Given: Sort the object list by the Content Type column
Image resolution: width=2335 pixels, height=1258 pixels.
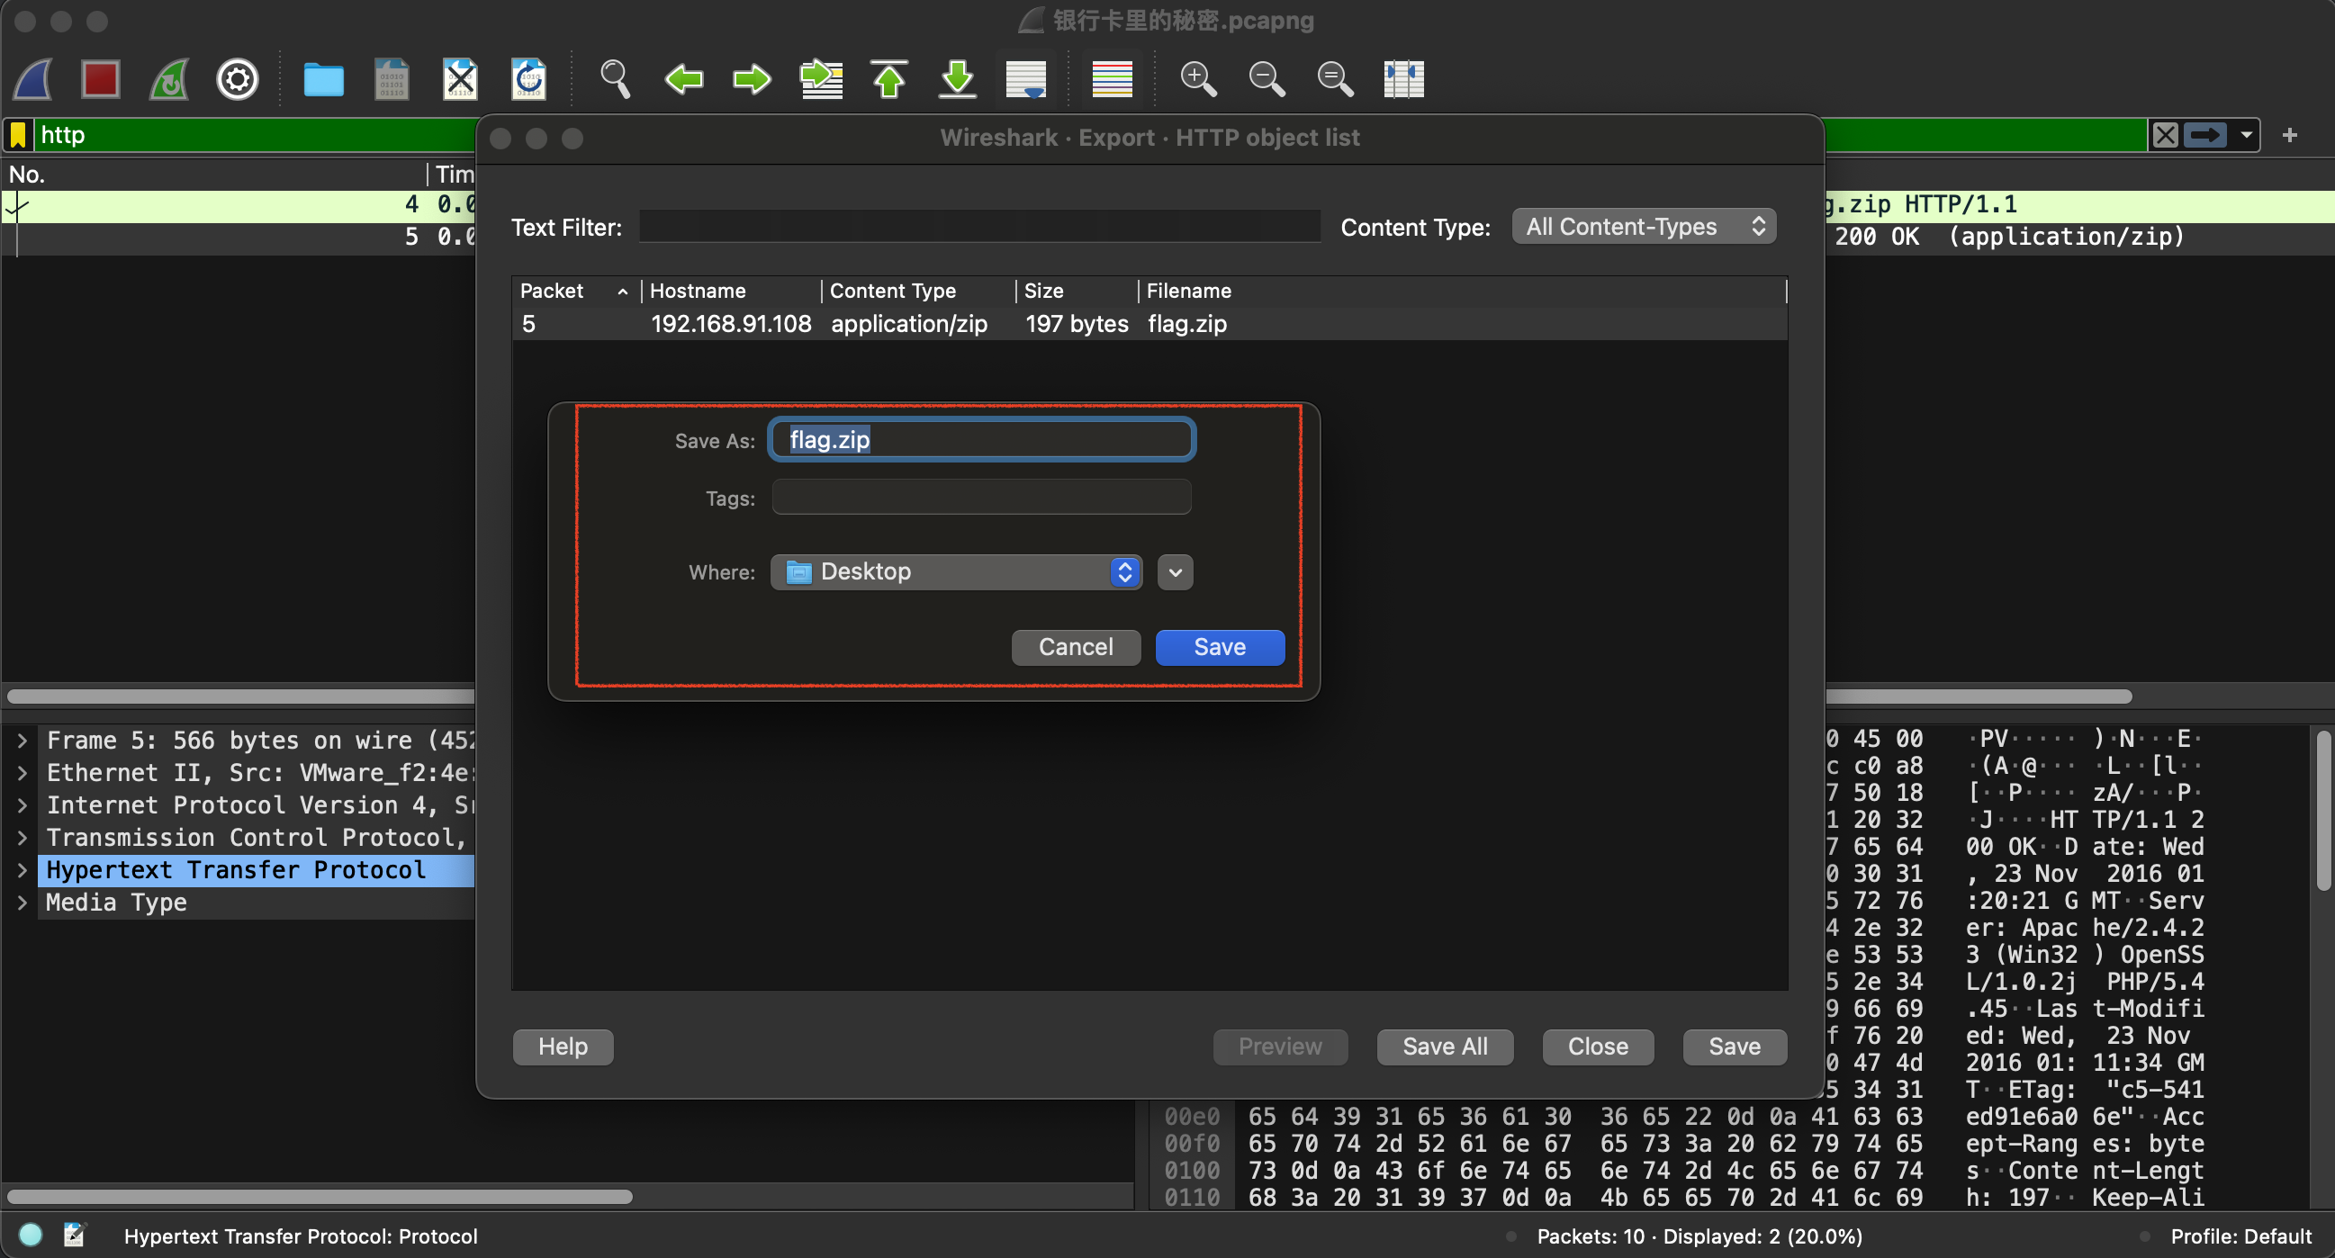Looking at the screenshot, I should tap(918, 291).
